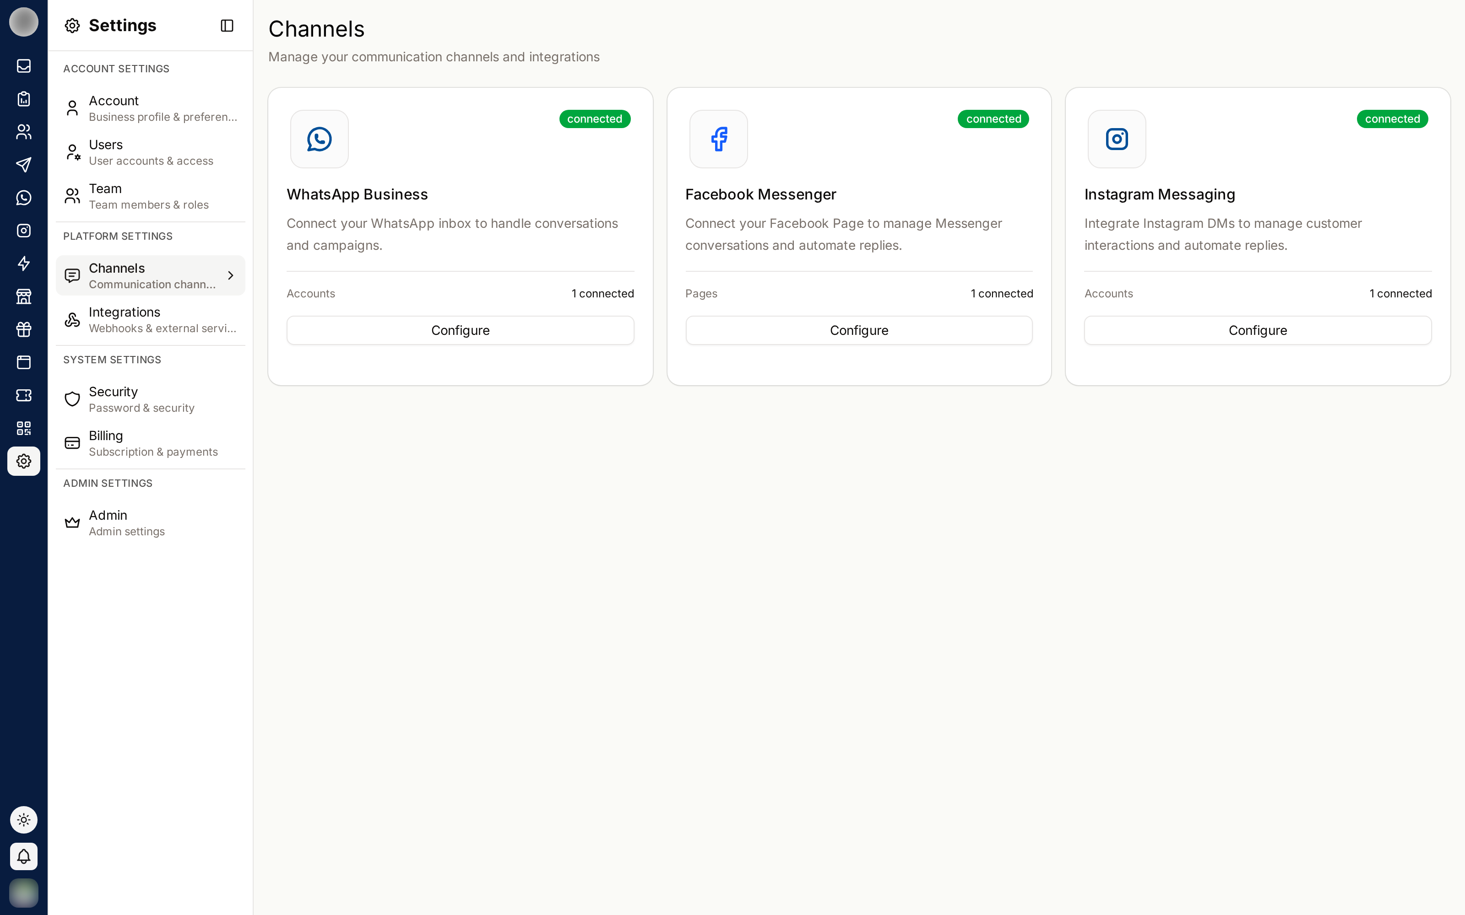Click the Instagram Messaging card logo
Screen dimensions: 1465x915
pyautogui.click(x=1117, y=139)
